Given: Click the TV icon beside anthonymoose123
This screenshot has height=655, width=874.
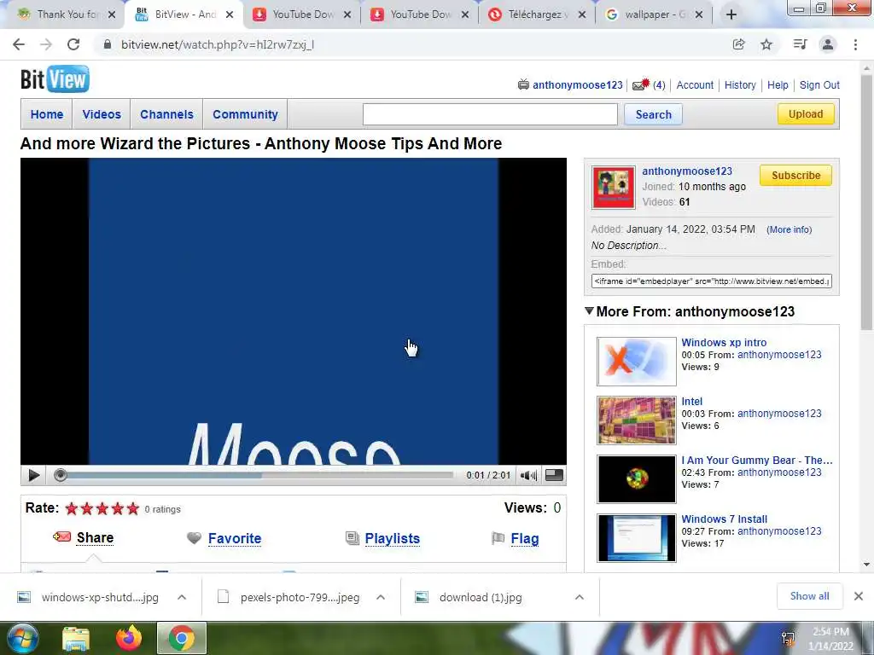Looking at the screenshot, I should pyautogui.click(x=523, y=84).
